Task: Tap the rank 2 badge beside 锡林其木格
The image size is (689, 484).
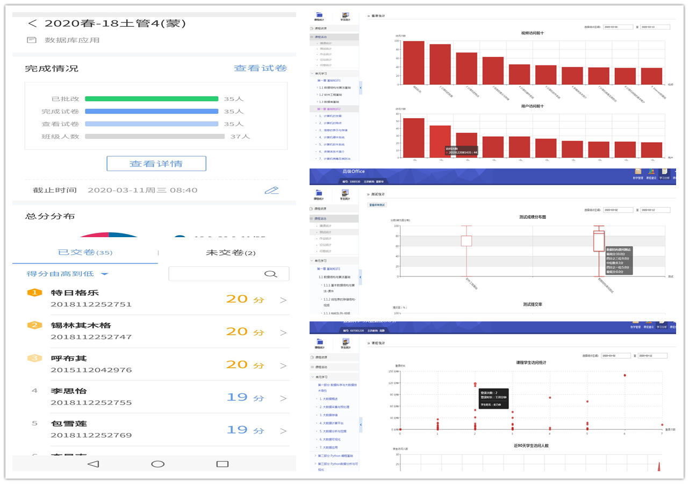Action: coord(34,325)
